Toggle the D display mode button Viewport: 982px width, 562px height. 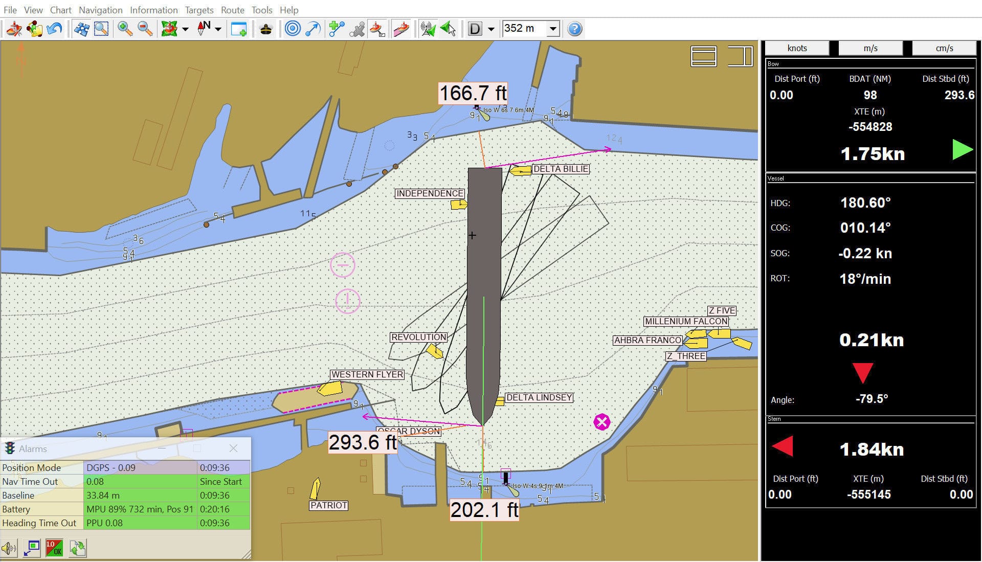click(x=475, y=29)
